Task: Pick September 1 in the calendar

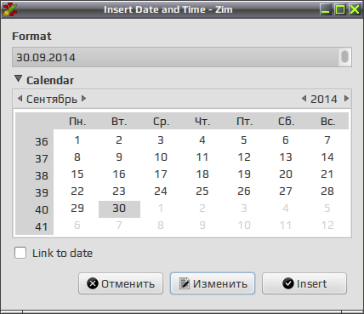Action: point(77,140)
